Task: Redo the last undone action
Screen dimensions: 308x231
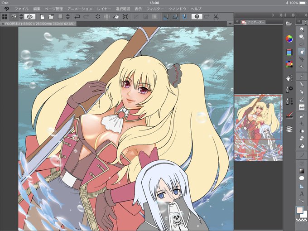Action: point(86,17)
